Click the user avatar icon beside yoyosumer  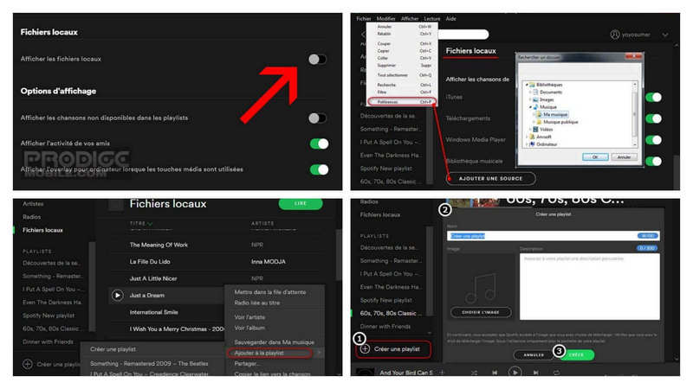pyautogui.click(x=615, y=35)
